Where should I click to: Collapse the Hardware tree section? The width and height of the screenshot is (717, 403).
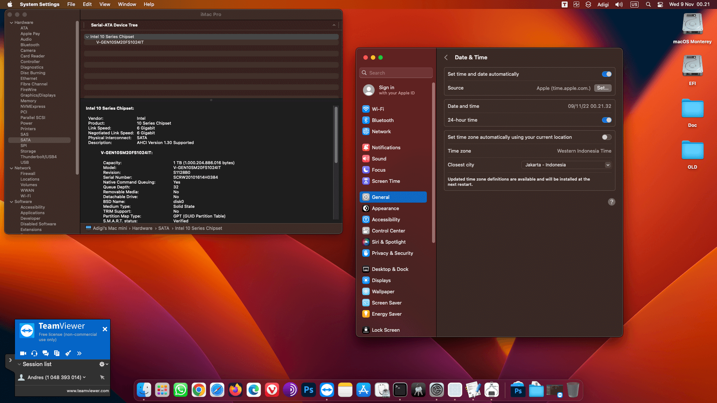[11, 23]
